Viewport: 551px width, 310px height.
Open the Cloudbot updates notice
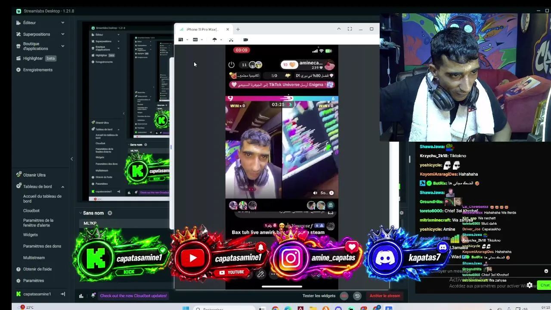[133, 296]
